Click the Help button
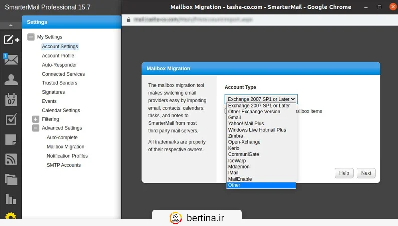The width and height of the screenshot is (398, 226). [344, 173]
